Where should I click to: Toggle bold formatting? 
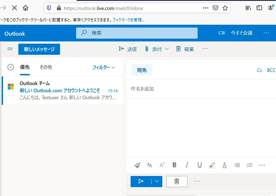175,165
